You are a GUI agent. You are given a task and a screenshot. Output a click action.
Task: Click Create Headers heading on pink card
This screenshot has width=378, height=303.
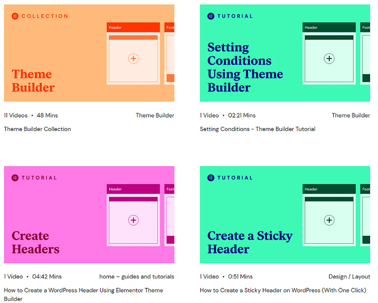pyautogui.click(x=35, y=242)
